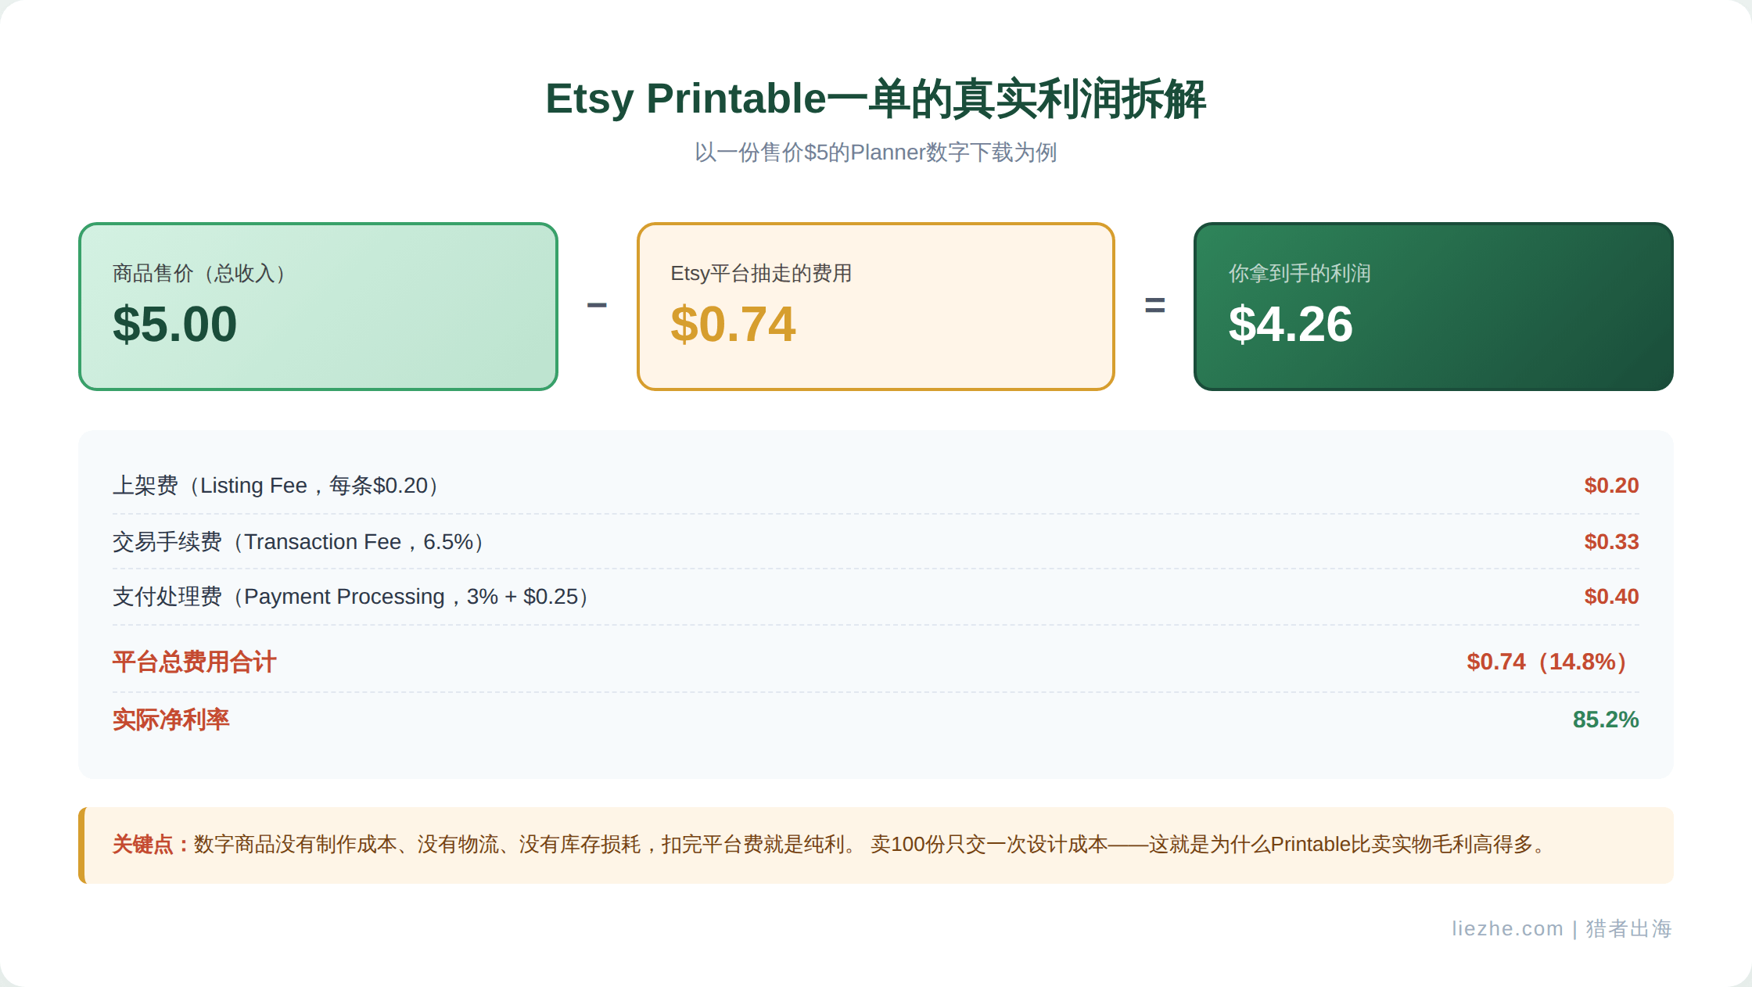Click the 85.2% net margin value
The width and height of the screenshot is (1752, 987).
[x=1606, y=720]
